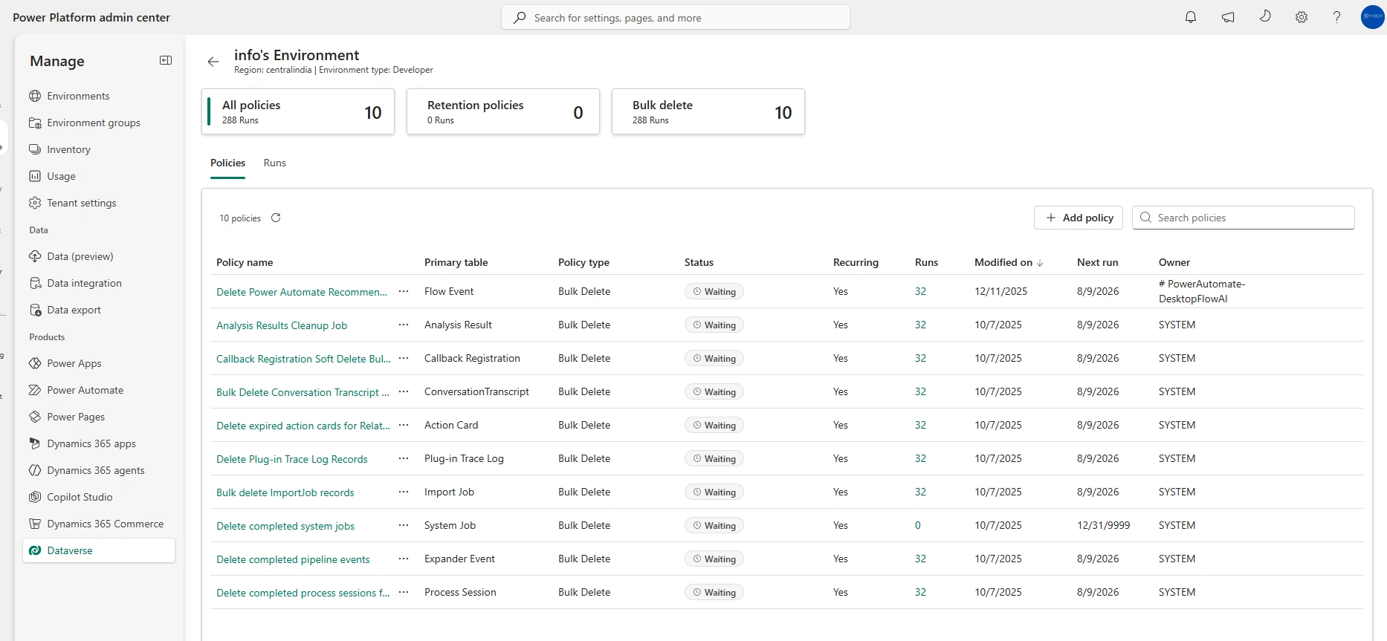Open Tenant settings in the sidebar
Viewport: 1387px width, 641px height.
pos(99,203)
